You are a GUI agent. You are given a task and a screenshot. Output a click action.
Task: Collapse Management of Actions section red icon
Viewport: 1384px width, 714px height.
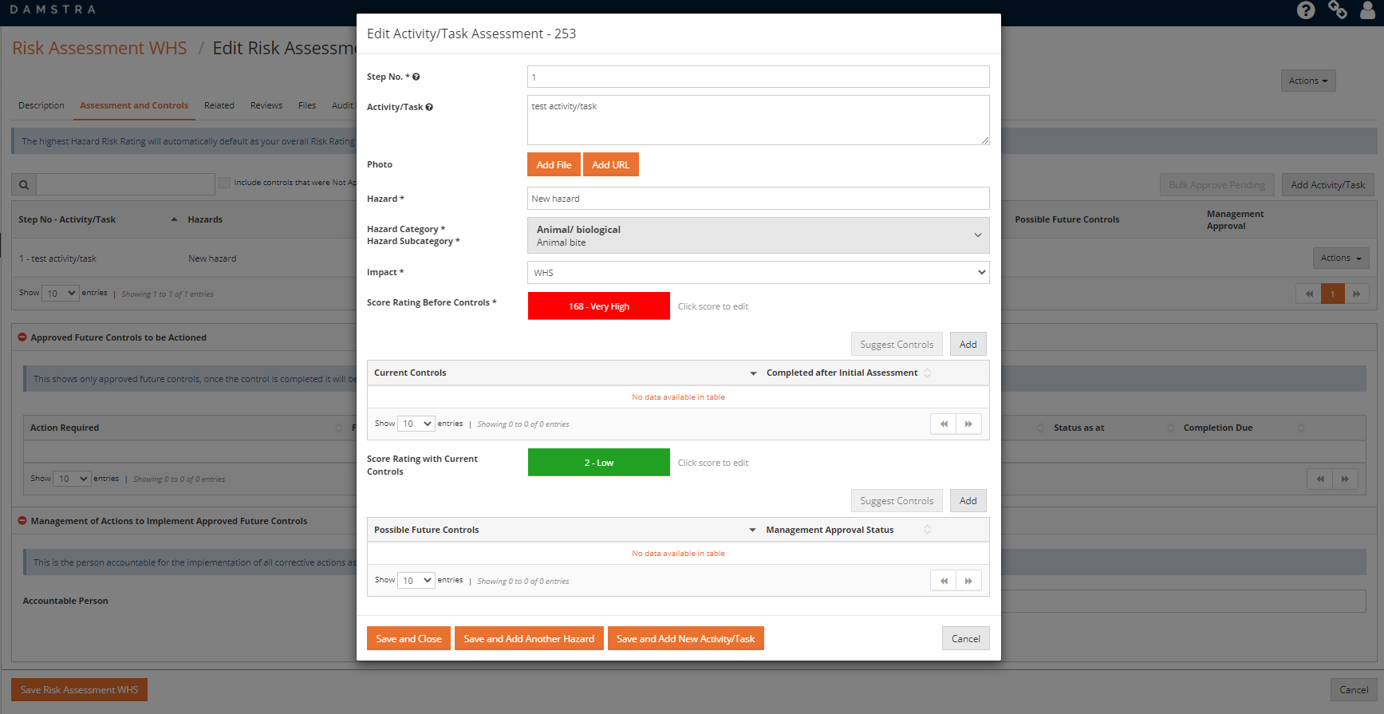[x=22, y=521]
